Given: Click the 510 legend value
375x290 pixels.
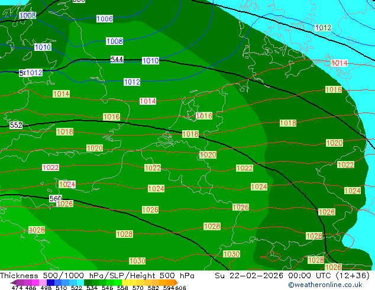Looking at the screenshot, I should pos(62,288).
